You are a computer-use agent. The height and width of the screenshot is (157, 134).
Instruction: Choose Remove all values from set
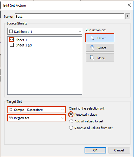pos(71,128)
